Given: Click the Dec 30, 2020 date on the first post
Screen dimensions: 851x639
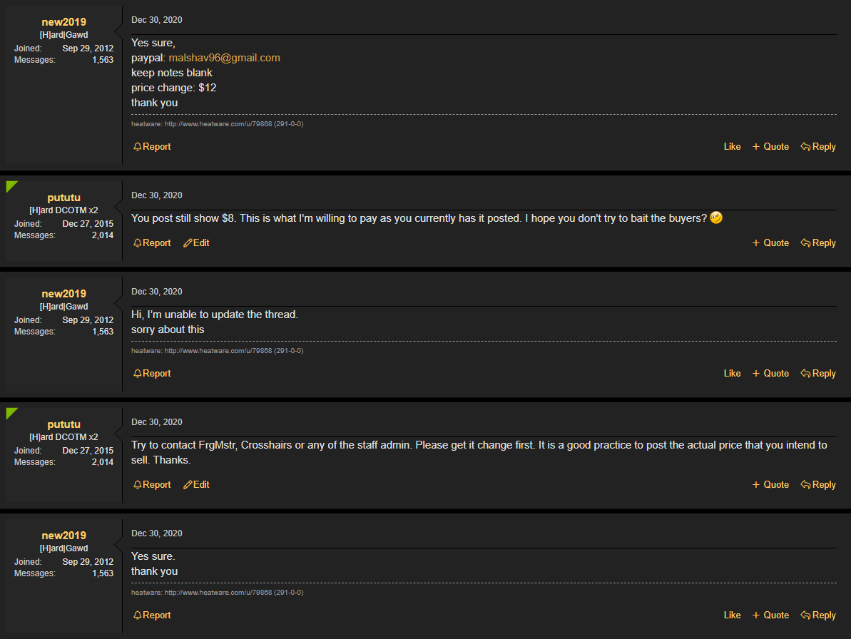Looking at the screenshot, I should (x=157, y=20).
